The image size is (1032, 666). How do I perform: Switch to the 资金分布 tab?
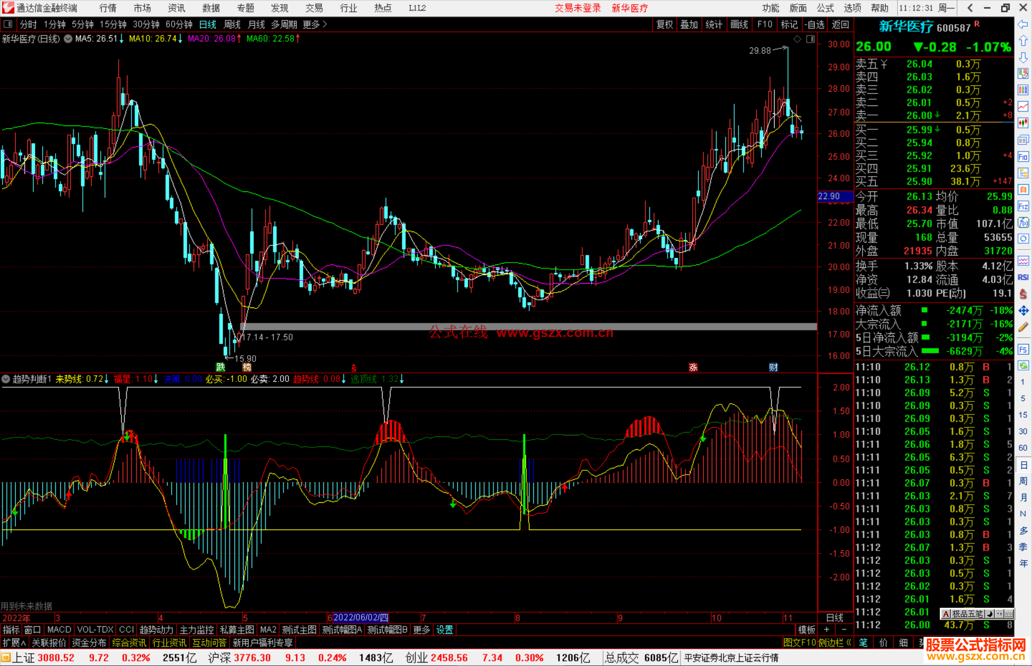tap(89, 643)
